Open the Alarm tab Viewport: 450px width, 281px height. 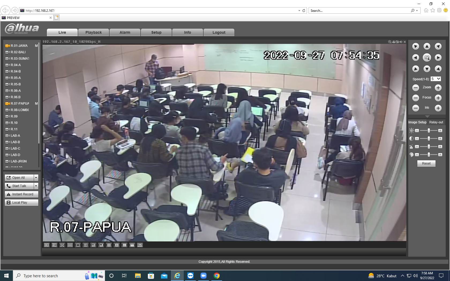125,32
